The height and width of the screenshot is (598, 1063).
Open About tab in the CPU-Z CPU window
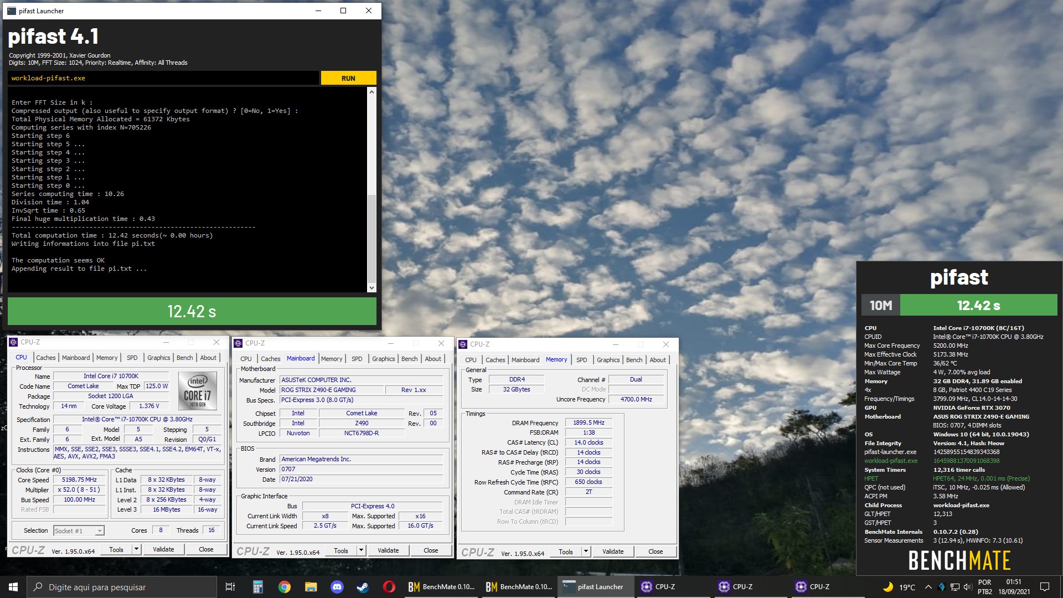(x=208, y=358)
